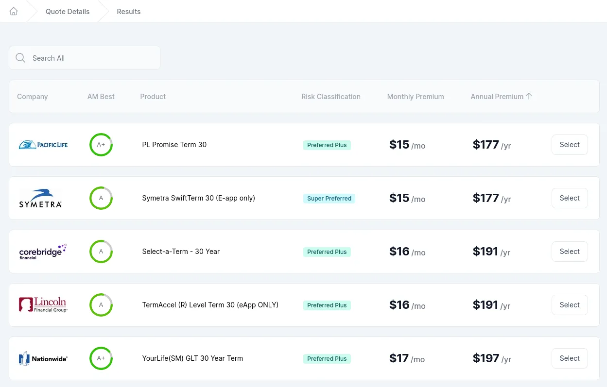The image size is (607, 387).
Task: Open the Results breadcrumb
Action: [x=129, y=12]
